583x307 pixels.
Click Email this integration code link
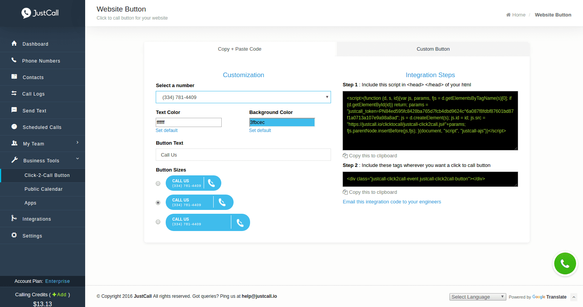click(392, 202)
